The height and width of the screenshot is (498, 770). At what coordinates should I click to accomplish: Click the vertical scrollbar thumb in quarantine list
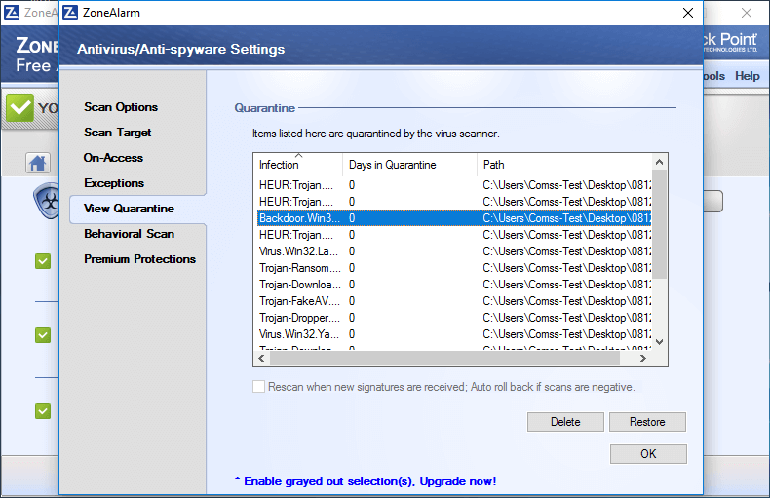tap(659, 224)
